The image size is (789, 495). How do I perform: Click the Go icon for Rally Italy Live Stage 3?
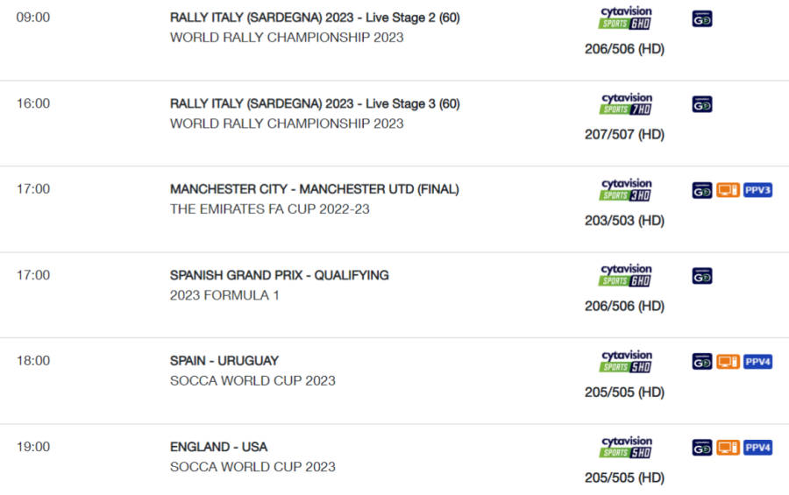[702, 104]
